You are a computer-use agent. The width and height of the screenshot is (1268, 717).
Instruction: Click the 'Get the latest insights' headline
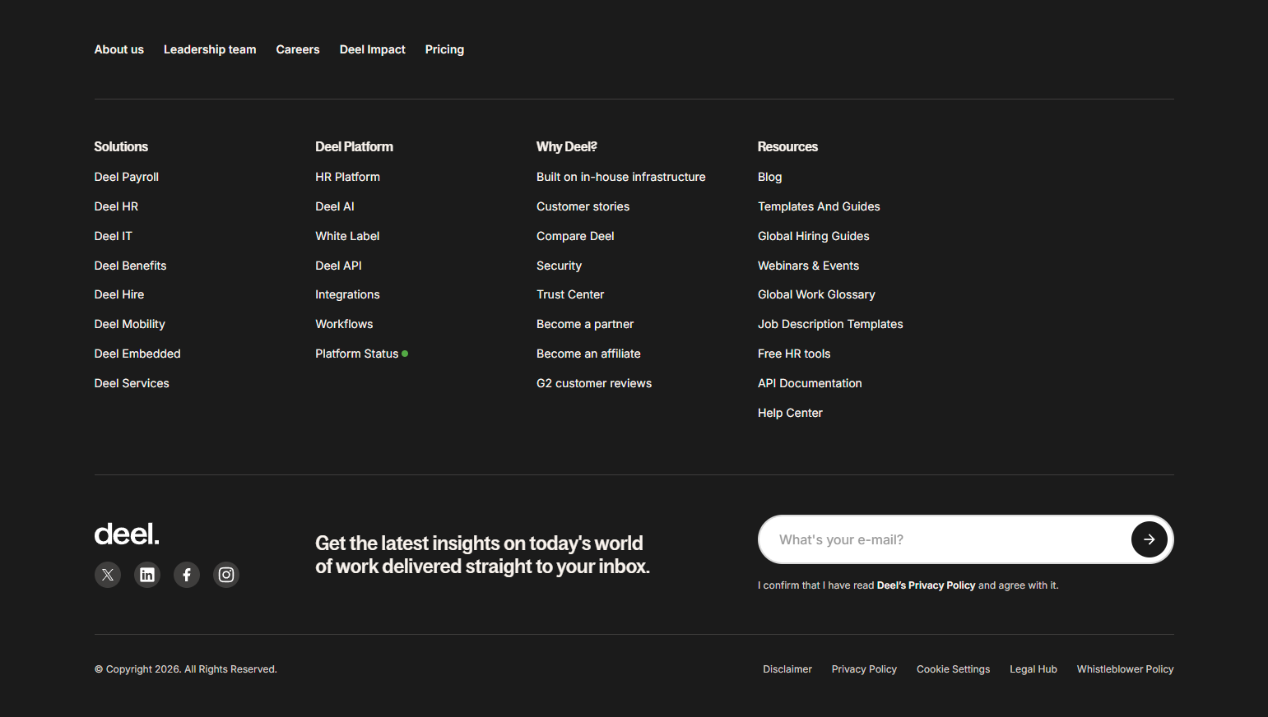pyautogui.click(x=482, y=555)
